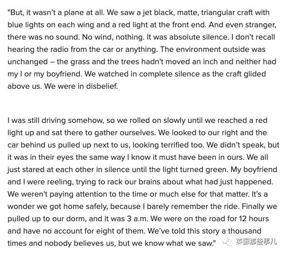The image size is (286, 254).
Task: Click the phrase "blue lights on each wing"
Action: [47, 26]
